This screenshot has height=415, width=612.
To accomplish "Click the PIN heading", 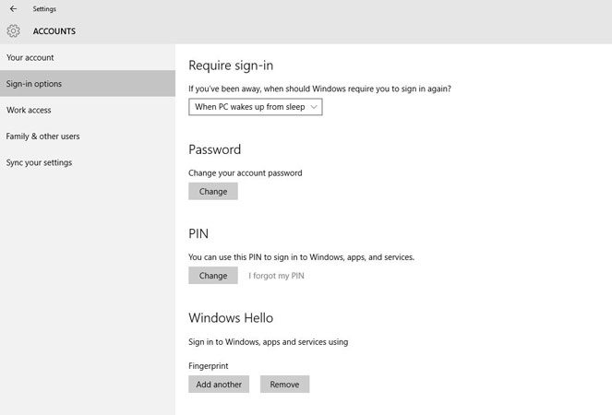I will [x=198, y=233].
